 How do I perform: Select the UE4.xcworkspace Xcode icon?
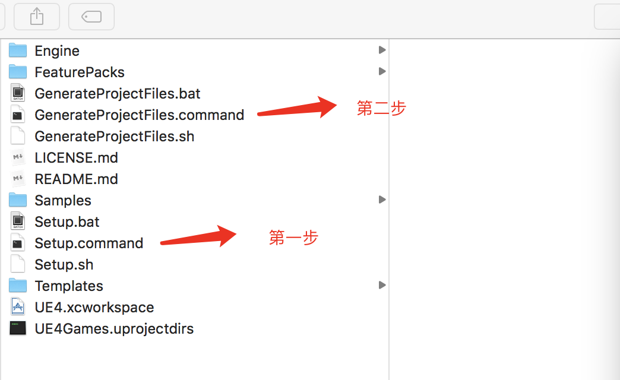click(18, 307)
